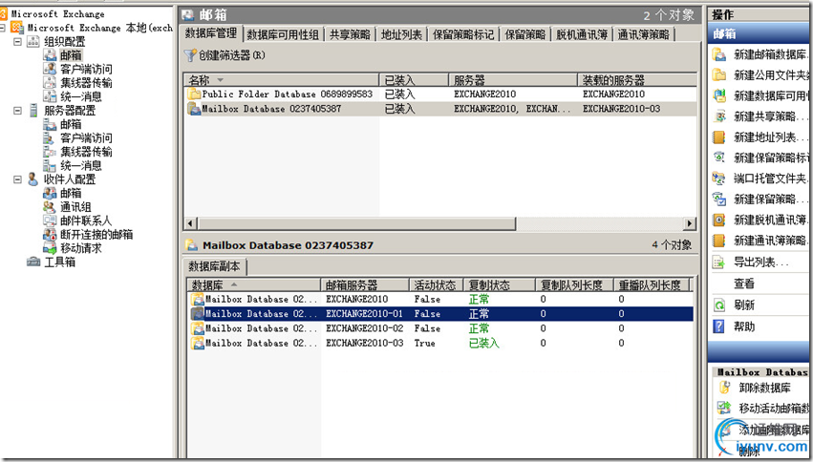Click 新建邮箱数据库 in the actions pane
The image size is (813, 462).
(x=760, y=55)
